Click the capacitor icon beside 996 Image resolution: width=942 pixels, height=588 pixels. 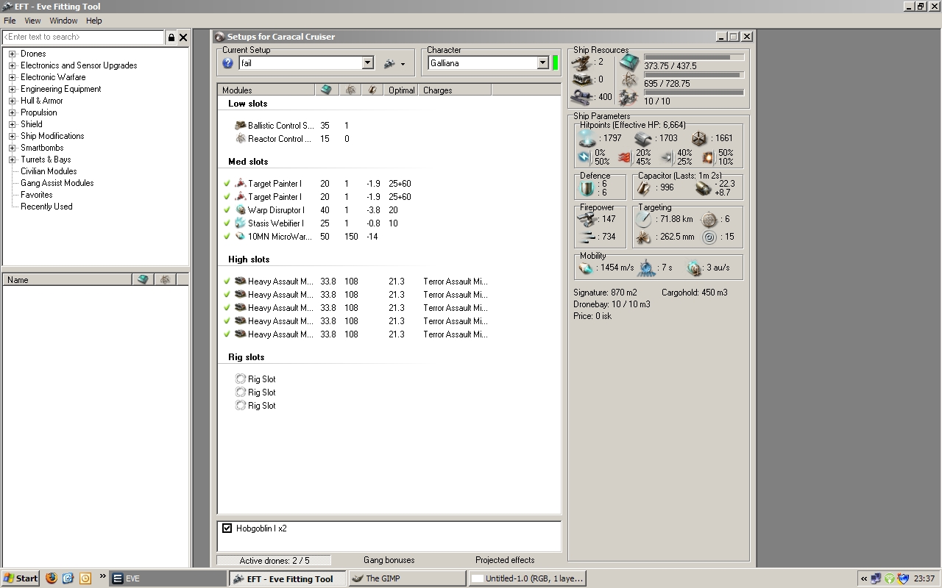click(x=642, y=187)
